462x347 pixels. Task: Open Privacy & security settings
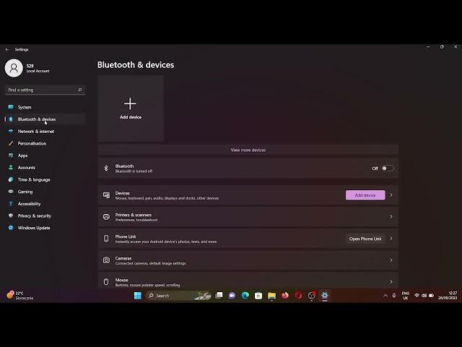coord(45,216)
